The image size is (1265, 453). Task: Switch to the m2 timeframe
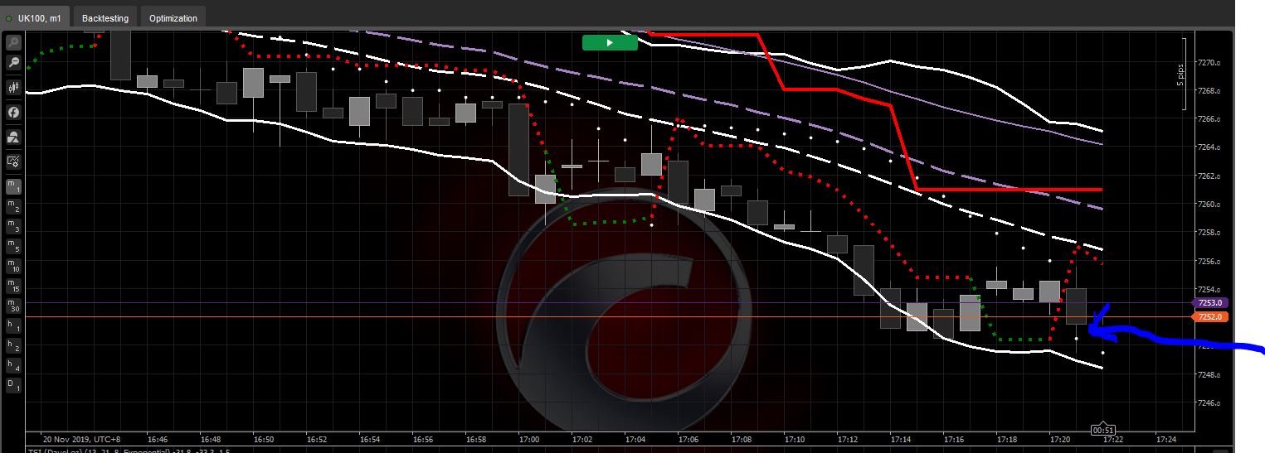tap(13, 206)
